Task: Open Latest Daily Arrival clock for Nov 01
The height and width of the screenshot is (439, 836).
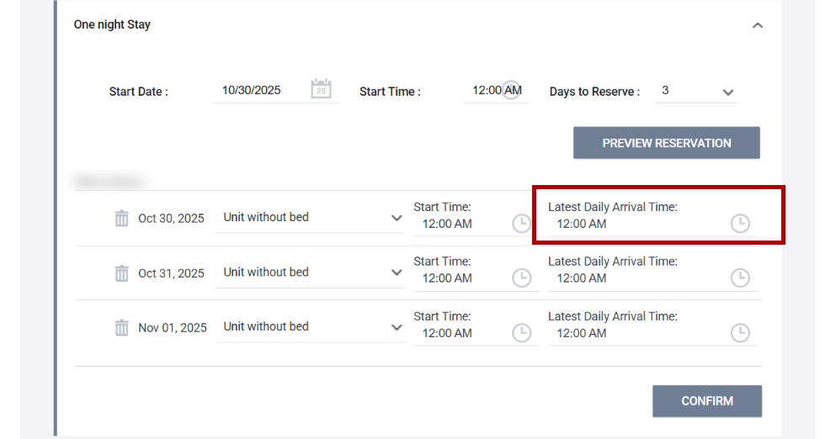Action: click(739, 333)
